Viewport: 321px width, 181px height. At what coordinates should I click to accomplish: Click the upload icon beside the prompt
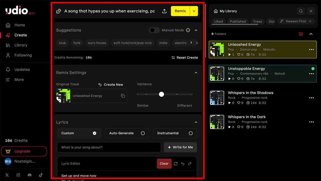pos(164,11)
